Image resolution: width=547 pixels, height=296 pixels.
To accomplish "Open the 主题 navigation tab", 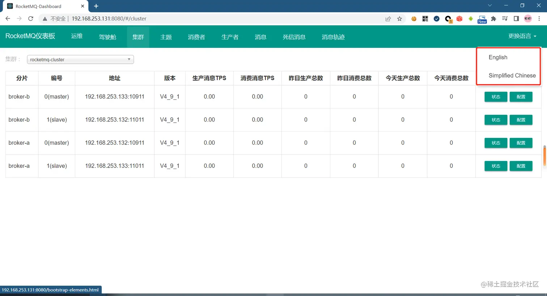I will pyautogui.click(x=166, y=37).
